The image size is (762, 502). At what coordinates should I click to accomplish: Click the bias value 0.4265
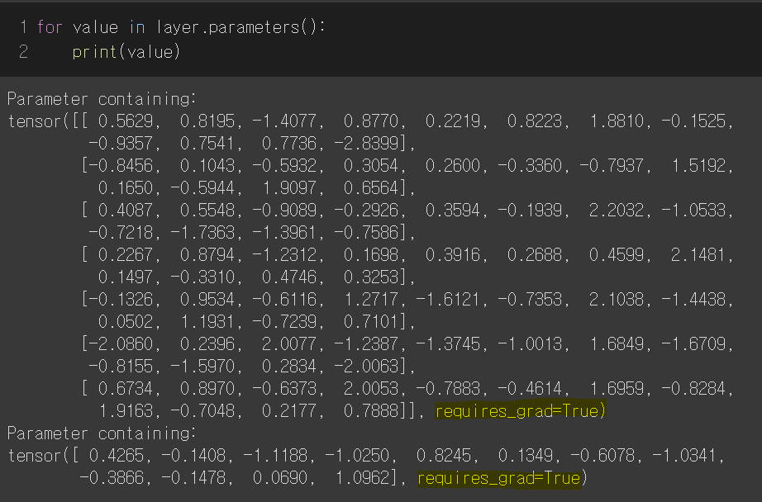117,456
